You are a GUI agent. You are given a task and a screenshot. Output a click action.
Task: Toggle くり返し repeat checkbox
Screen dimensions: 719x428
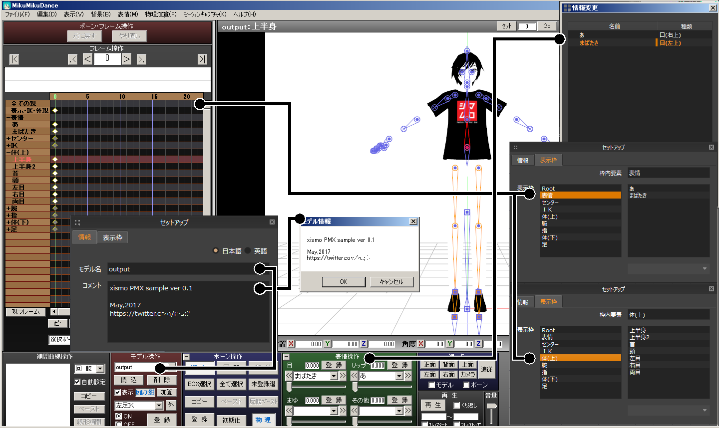tap(456, 405)
